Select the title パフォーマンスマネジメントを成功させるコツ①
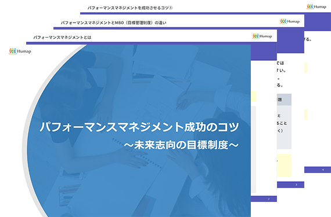 point(130,8)
